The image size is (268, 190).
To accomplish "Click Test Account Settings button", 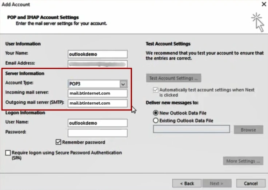I will [x=173, y=78].
